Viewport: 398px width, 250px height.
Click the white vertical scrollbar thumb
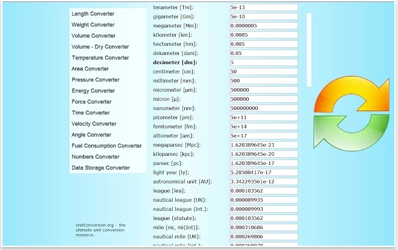(x=309, y=49)
